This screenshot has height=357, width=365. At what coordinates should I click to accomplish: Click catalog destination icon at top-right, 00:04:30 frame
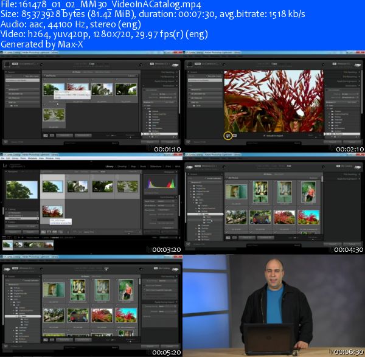(358, 167)
